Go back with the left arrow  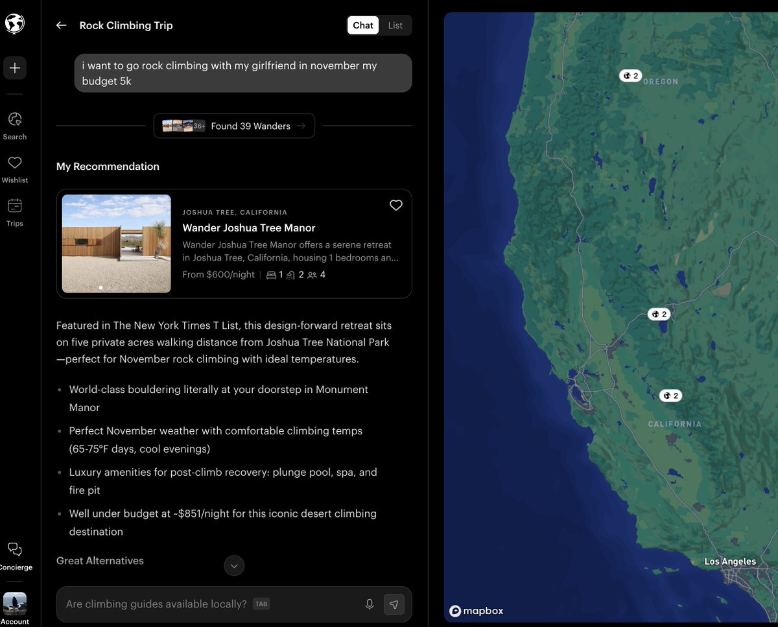point(62,25)
